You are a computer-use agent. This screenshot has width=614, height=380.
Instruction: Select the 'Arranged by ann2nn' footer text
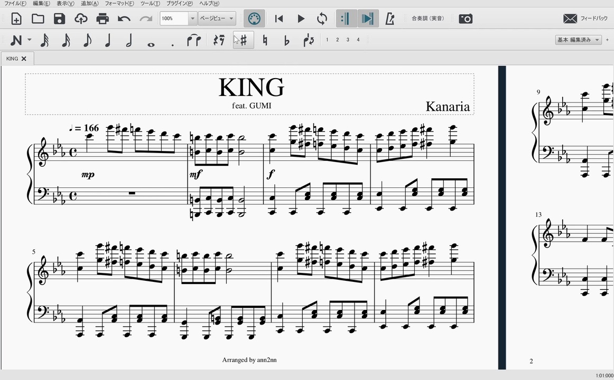pos(249,360)
